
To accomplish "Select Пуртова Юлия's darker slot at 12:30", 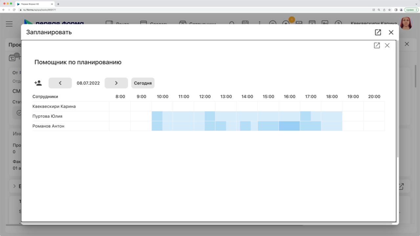I will tap(210, 116).
